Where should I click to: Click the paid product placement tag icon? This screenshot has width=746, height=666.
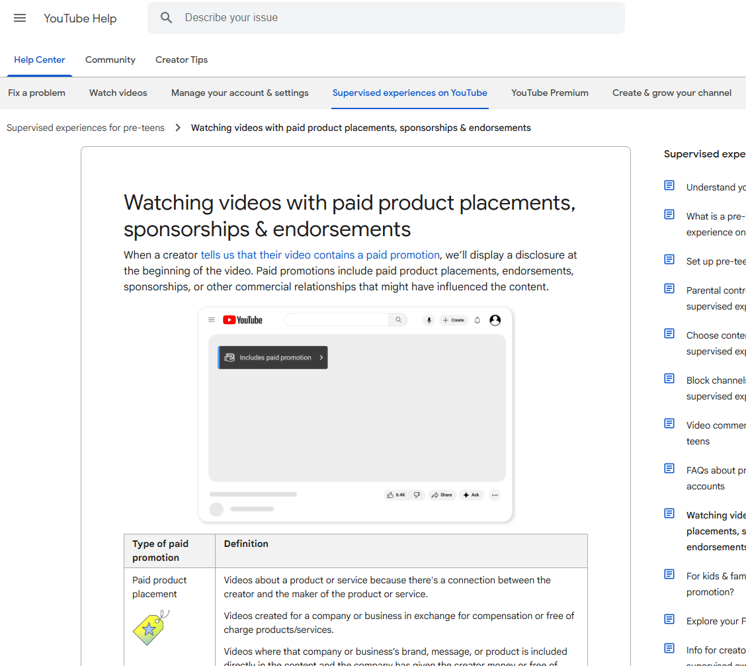click(x=151, y=628)
